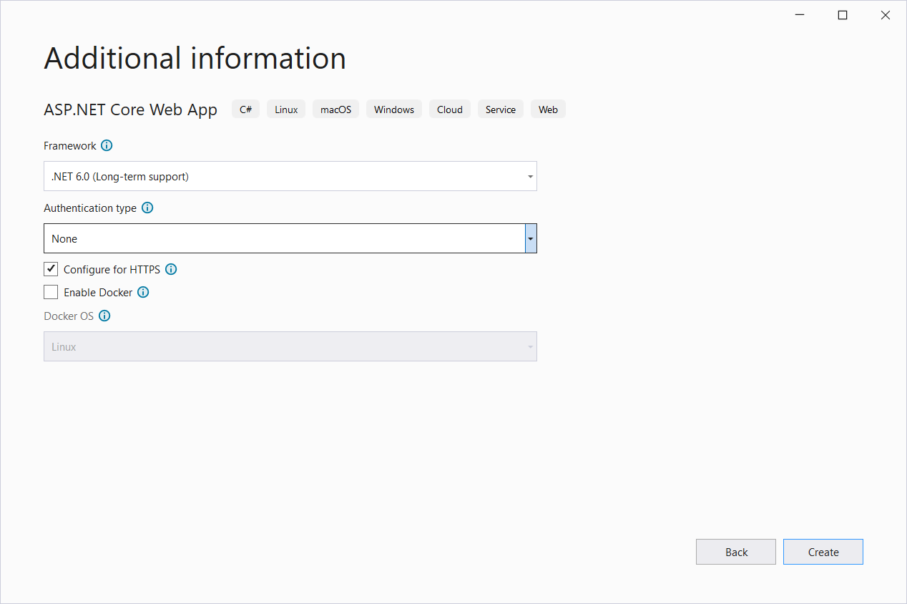Viewport: 907px width, 604px height.
Task: Open the Authentication type dropdown arrow
Action: point(531,238)
